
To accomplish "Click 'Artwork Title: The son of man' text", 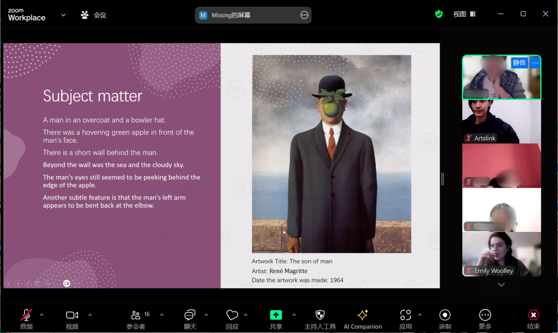I will tap(292, 261).
